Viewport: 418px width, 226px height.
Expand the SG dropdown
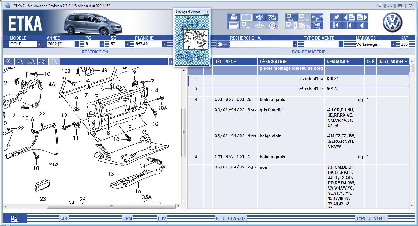click(127, 44)
